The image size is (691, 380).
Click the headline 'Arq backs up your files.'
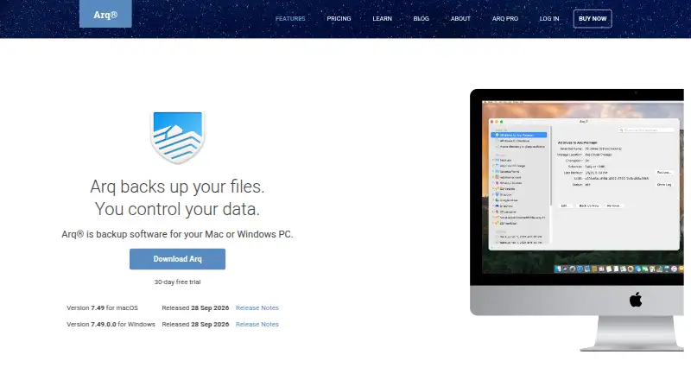coord(177,187)
